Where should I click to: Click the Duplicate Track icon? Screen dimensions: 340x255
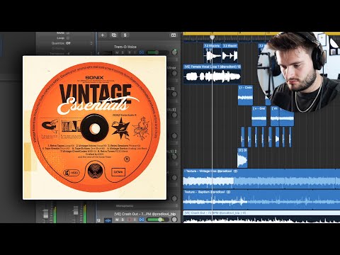click(x=114, y=35)
